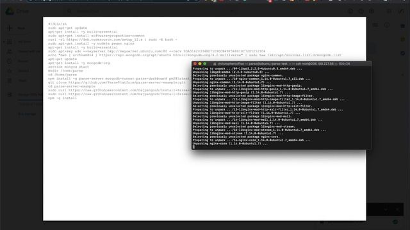Show Drive details info icon
Screen dimensions: 410x230
[x=387, y=25]
